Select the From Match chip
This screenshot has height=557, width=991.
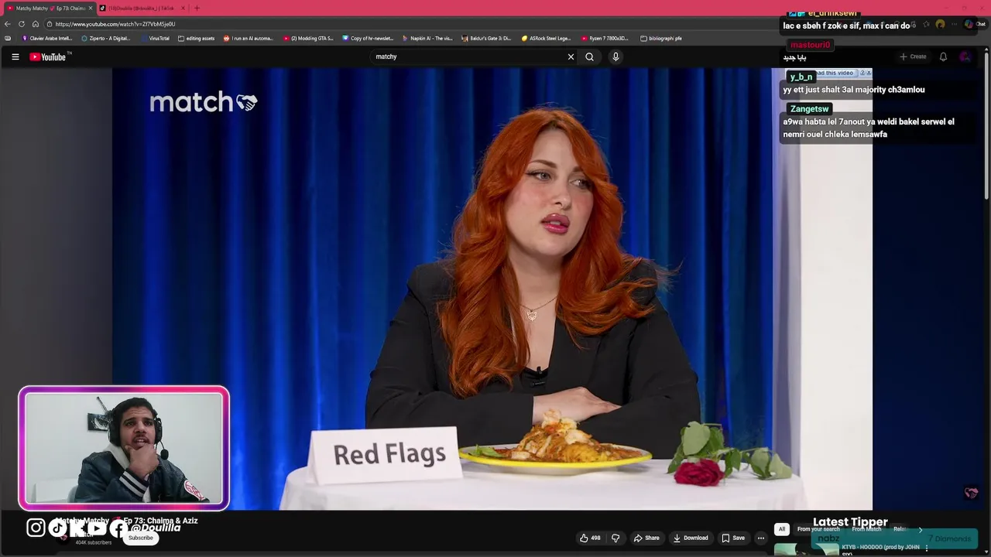click(866, 529)
